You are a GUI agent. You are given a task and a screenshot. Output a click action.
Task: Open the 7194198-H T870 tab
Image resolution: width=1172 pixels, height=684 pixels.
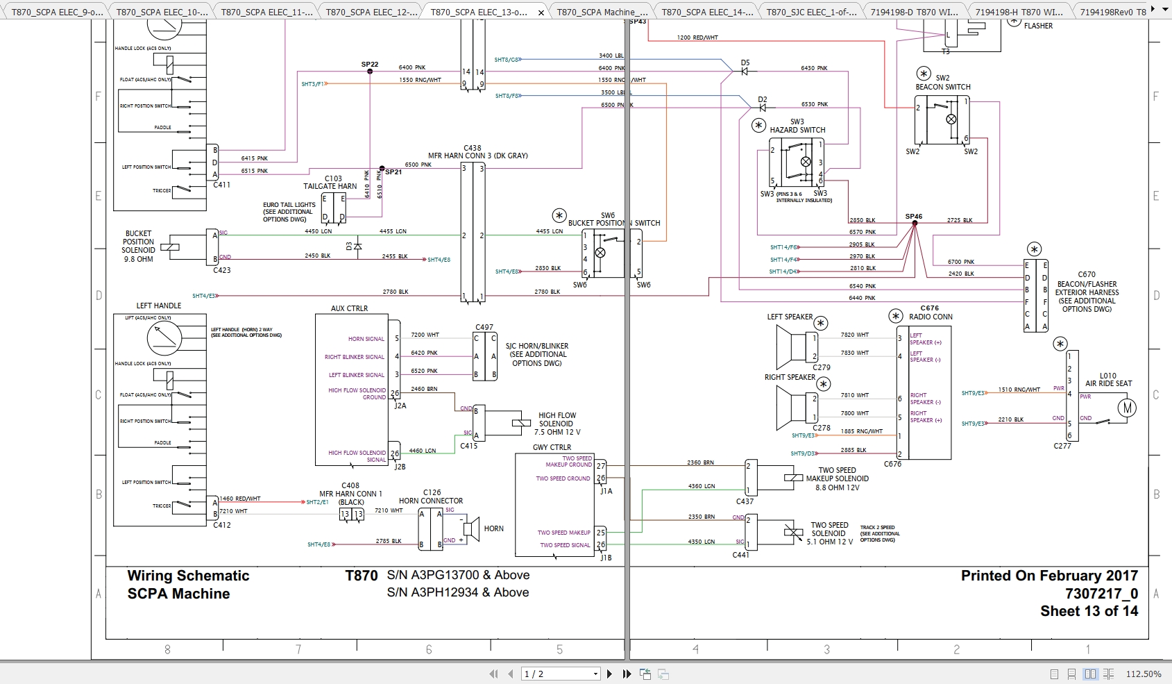pyautogui.click(x=1019, y=12)
